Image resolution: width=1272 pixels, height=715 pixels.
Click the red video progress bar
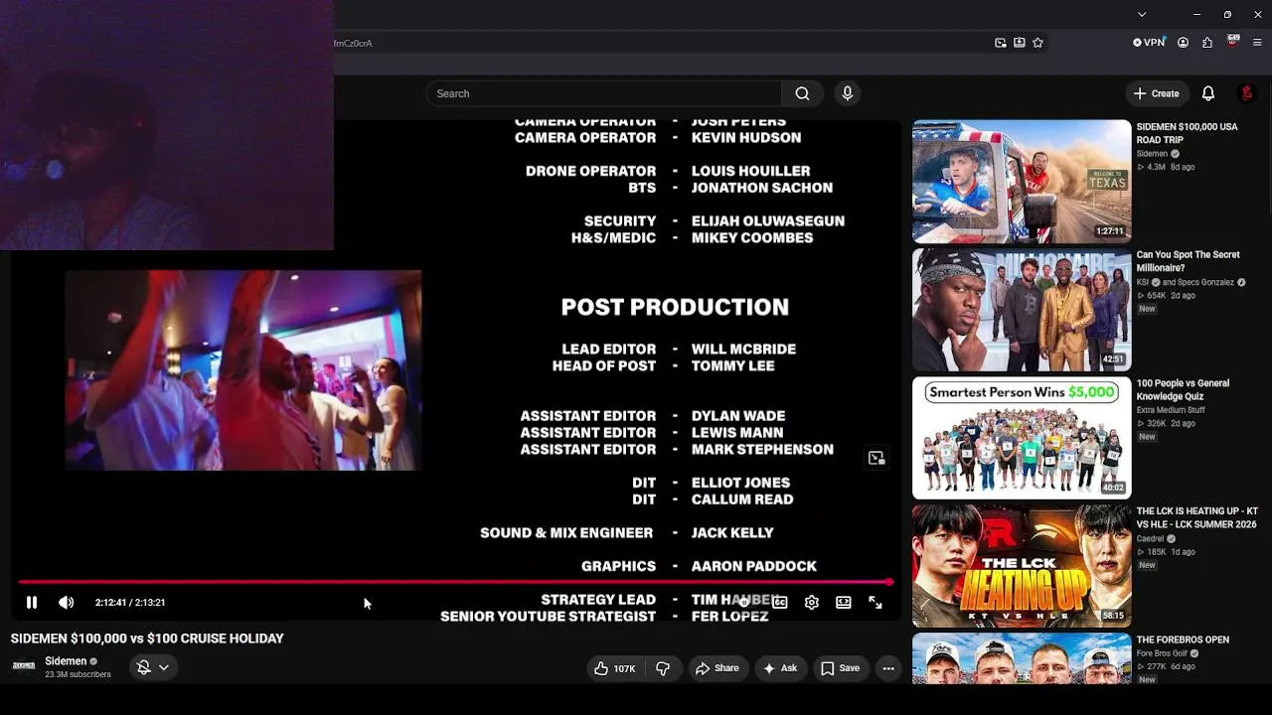pos(454,582)
